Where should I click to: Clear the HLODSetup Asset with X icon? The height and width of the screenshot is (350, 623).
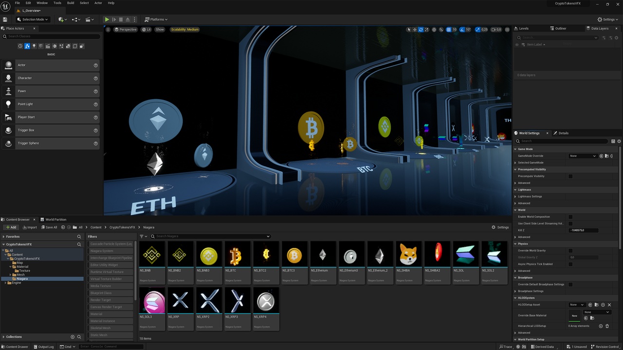(x=609, y=305)
